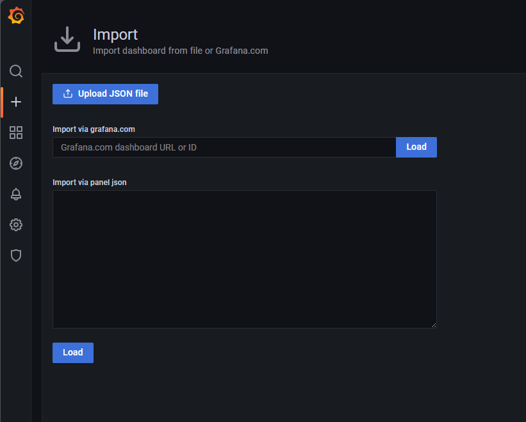The height and width of the screenshot is (422, 526).
Task: Click the 'Import via panel json' label
Action: 90,183
